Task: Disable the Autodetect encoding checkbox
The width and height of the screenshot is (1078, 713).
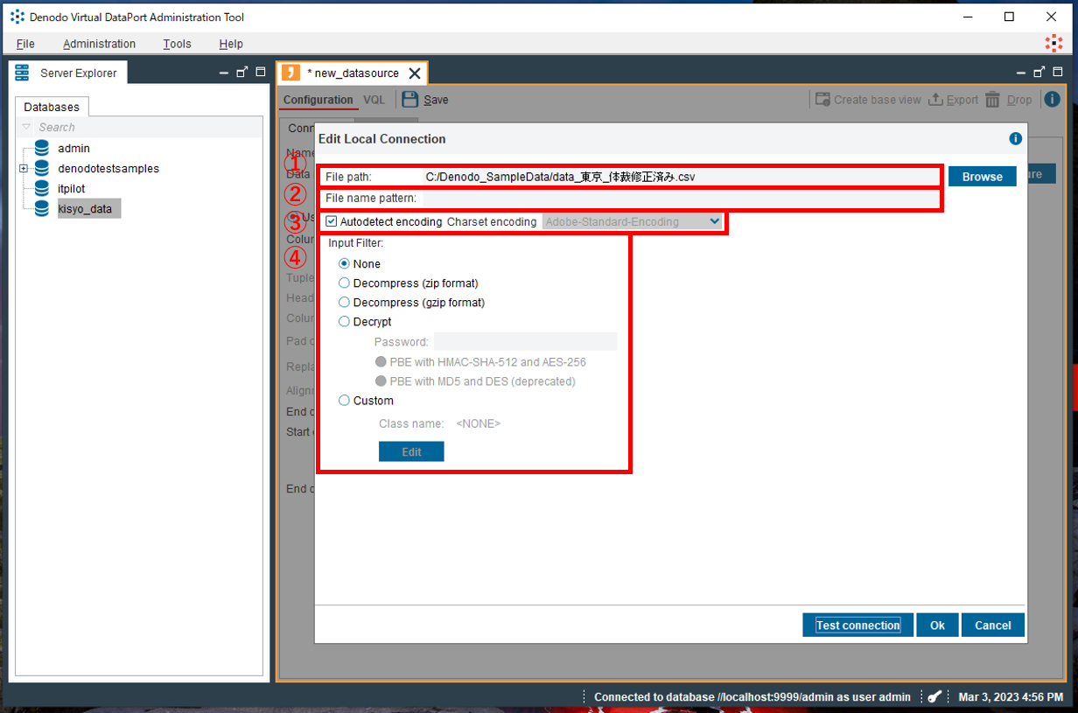Action: pos(331,221)
